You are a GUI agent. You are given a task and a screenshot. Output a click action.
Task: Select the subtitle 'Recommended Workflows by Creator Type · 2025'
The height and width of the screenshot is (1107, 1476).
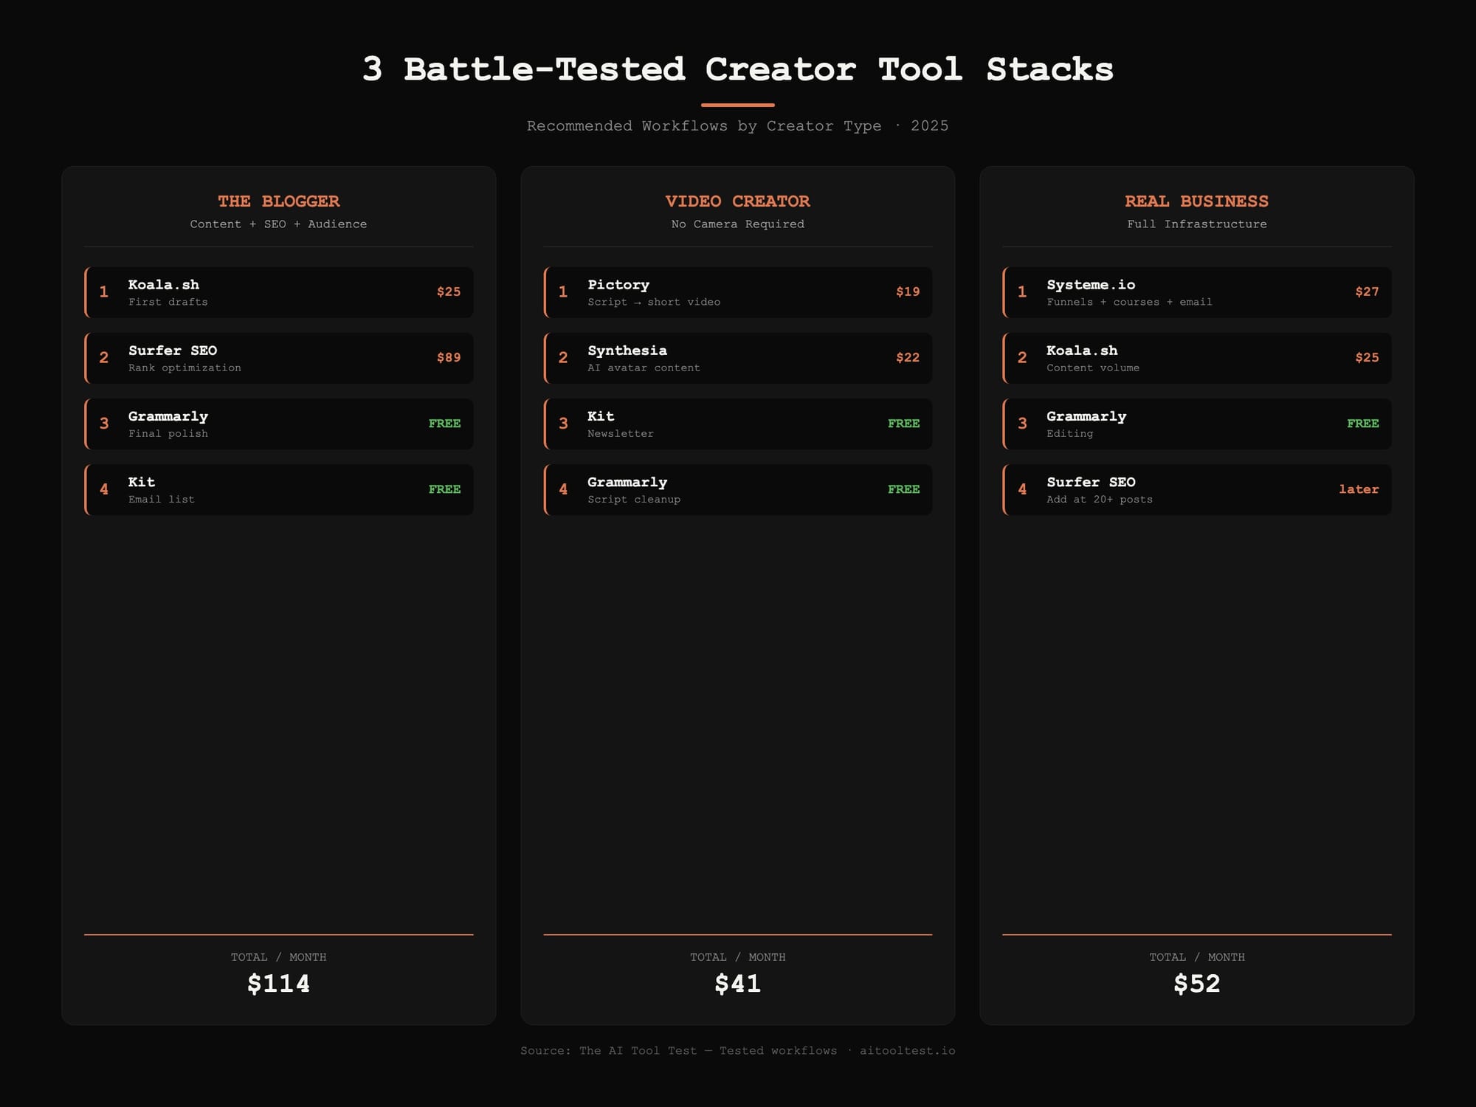(738, 126)
